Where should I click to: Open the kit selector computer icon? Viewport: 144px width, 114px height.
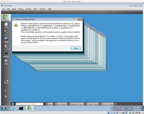pos(6,82)
